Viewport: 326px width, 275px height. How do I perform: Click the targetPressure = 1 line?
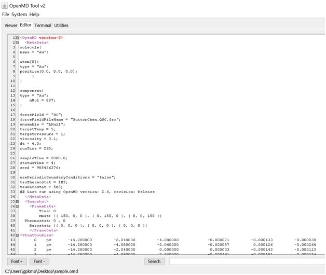coord(43,134)
